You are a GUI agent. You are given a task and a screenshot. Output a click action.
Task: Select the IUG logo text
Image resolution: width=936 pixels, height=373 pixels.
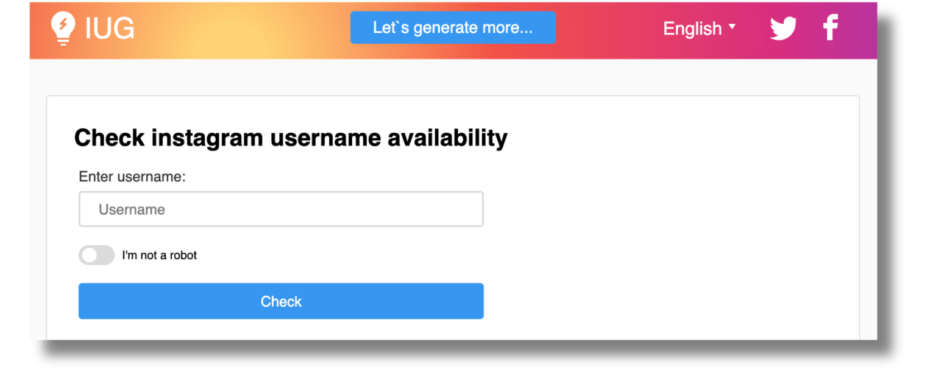tap(110, 27)
